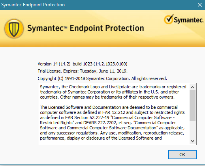
Task: Click the license text scroll down arrow
Action: [x=192, y=141]
